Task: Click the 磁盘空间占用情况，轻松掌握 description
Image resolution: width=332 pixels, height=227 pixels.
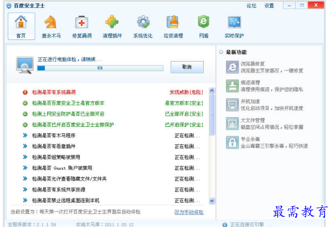Action: pyautogui.click(x=272, y=127)
